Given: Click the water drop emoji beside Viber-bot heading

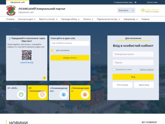Looking at the screenshot, I should pyautogui.click(x=10, y=38).
